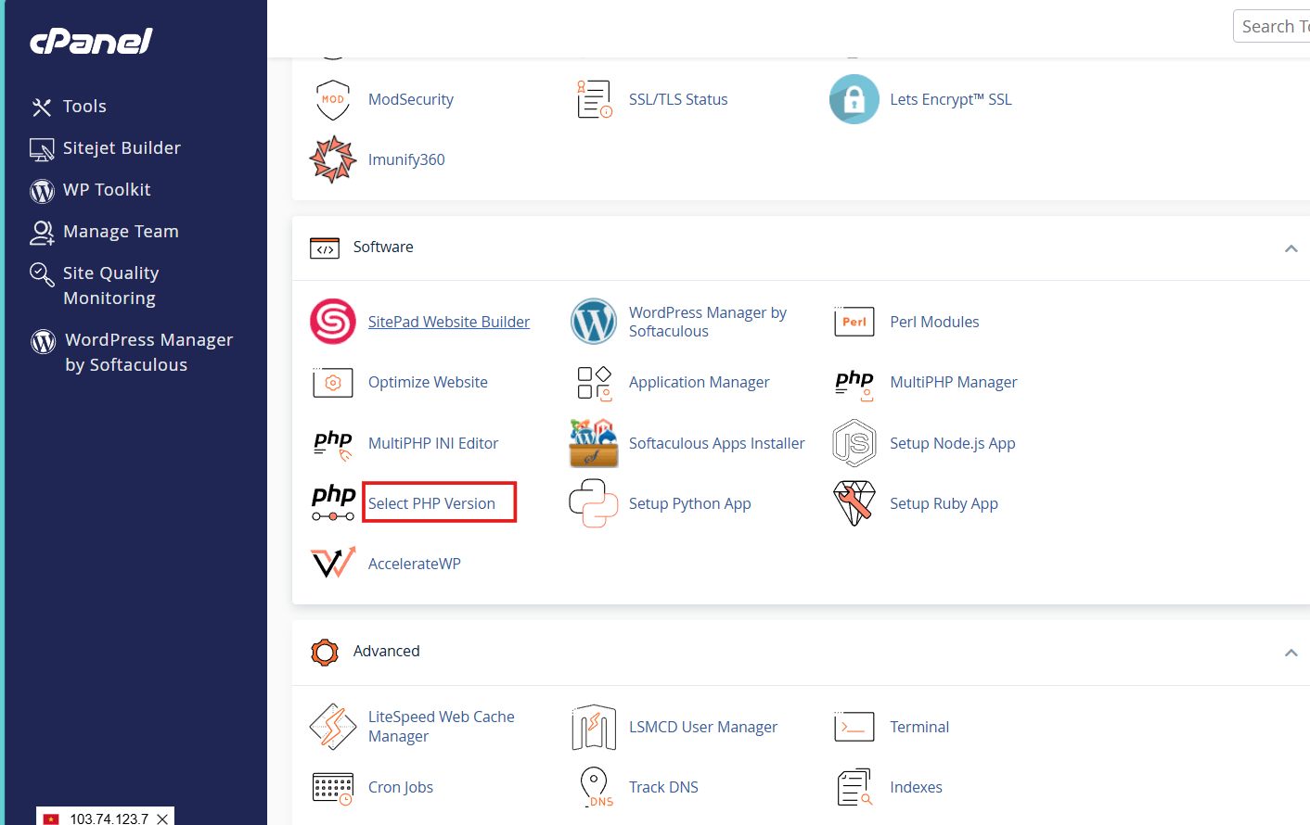Screen dimensions: 1310x825
Task: Open Perl Modules link
Action: pyautogui.click(x=934, y=322)
